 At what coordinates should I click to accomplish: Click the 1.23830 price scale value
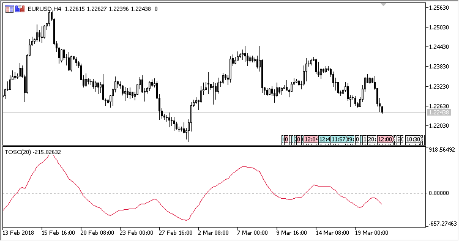pos(439,67)
